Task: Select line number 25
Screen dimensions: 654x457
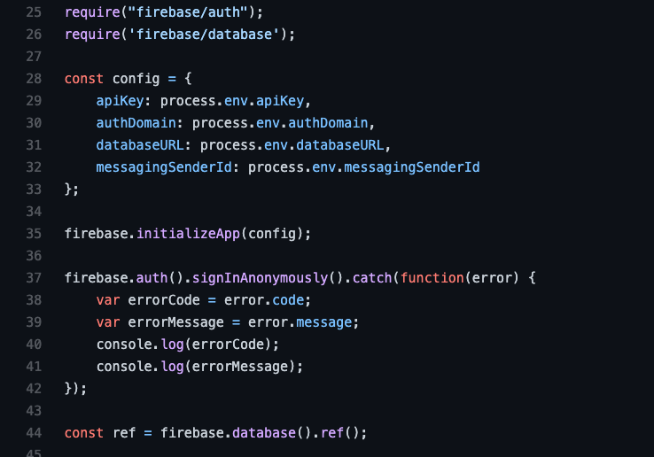Action: coord(34,12)
